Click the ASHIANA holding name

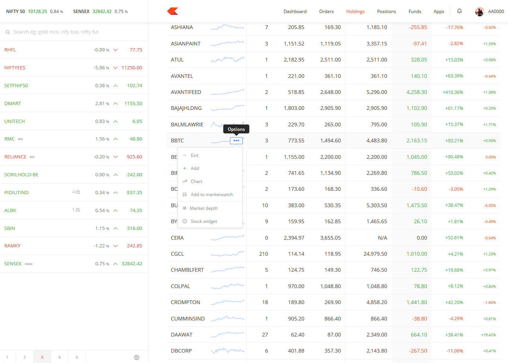[x=182, y=28]
